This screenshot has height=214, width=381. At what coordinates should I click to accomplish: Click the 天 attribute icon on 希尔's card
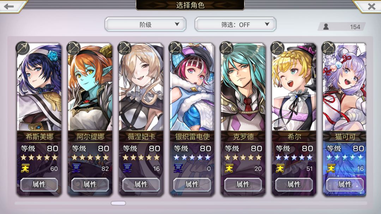[x=280, y=168]
